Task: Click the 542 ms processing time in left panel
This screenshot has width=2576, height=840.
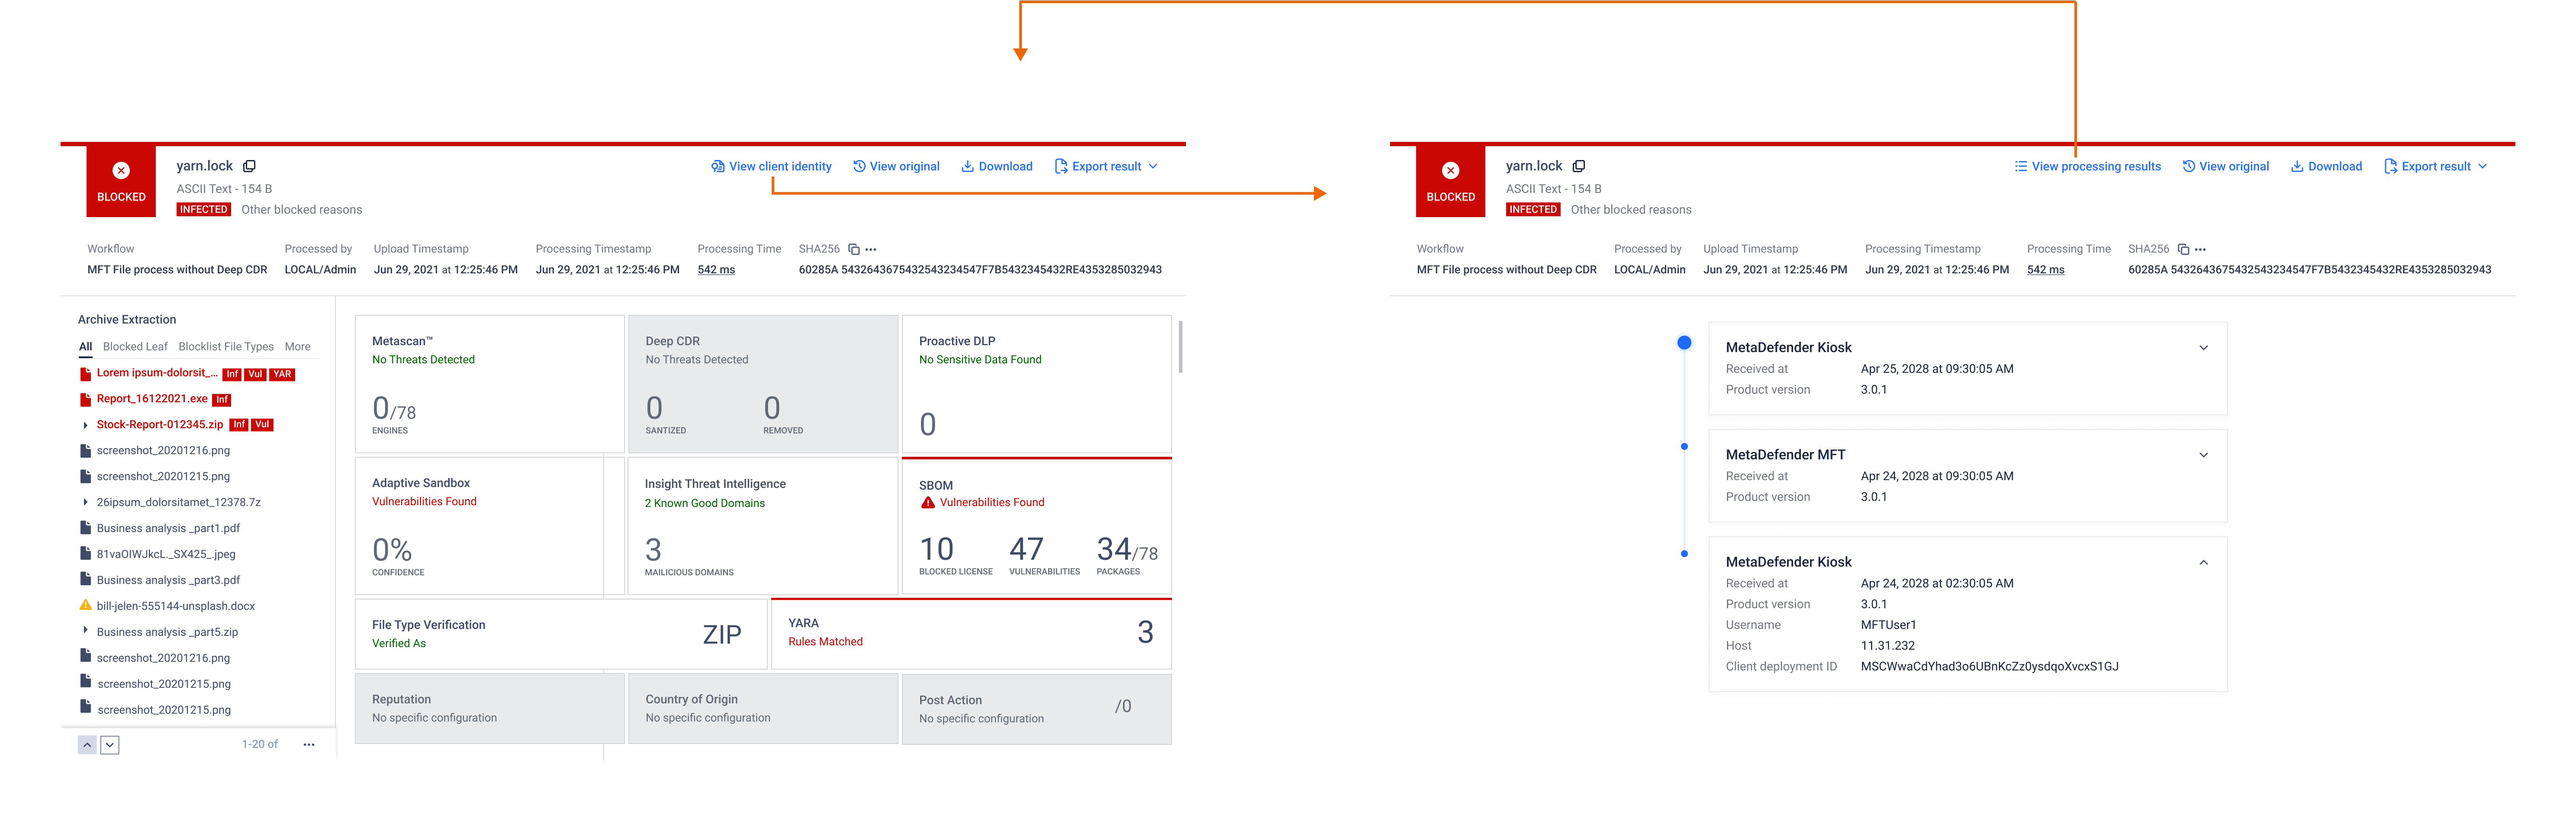Action: [x=716, y=270]
